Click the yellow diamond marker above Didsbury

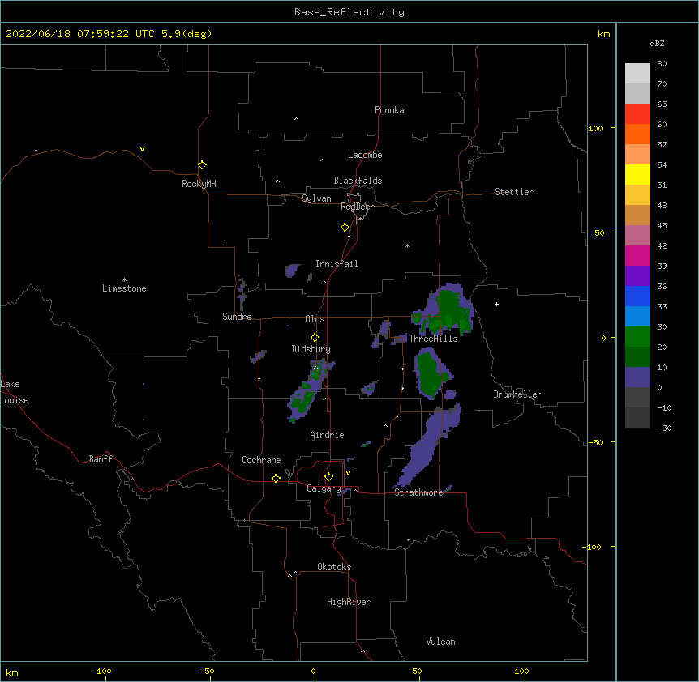[315, 337]
